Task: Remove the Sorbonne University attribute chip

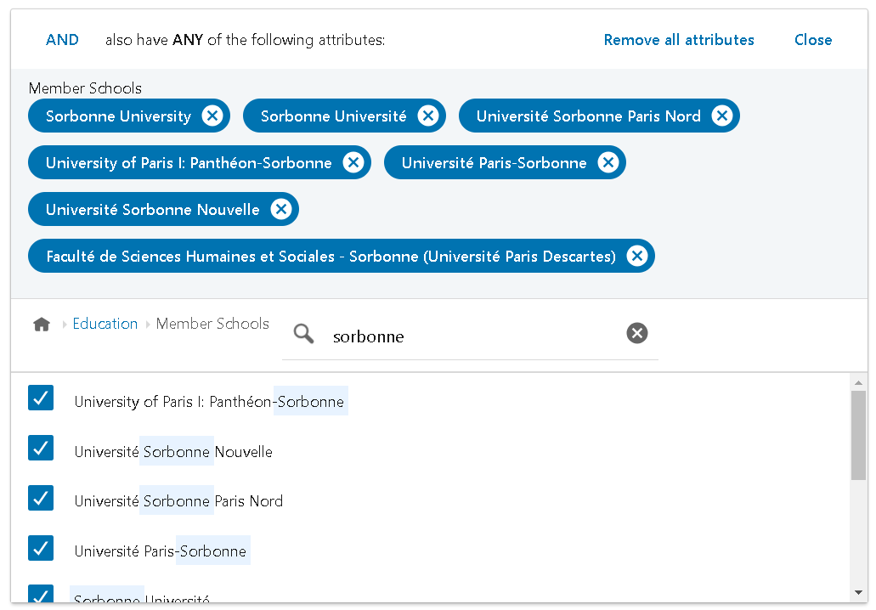Action: [x=212, y=116]
